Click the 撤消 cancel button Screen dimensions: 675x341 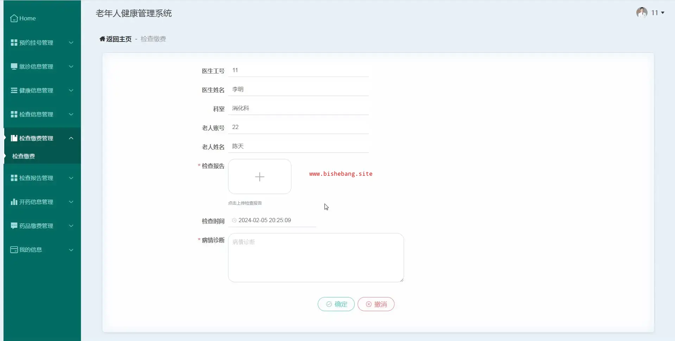click(x=376, y=304)
